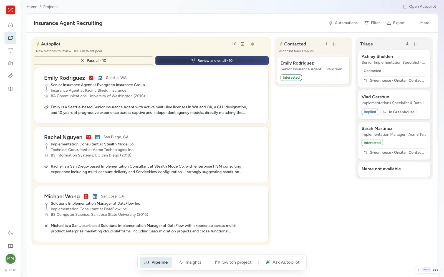Open Autopilot panel from top right
444x277 pixels.
[x=420, y=7]
